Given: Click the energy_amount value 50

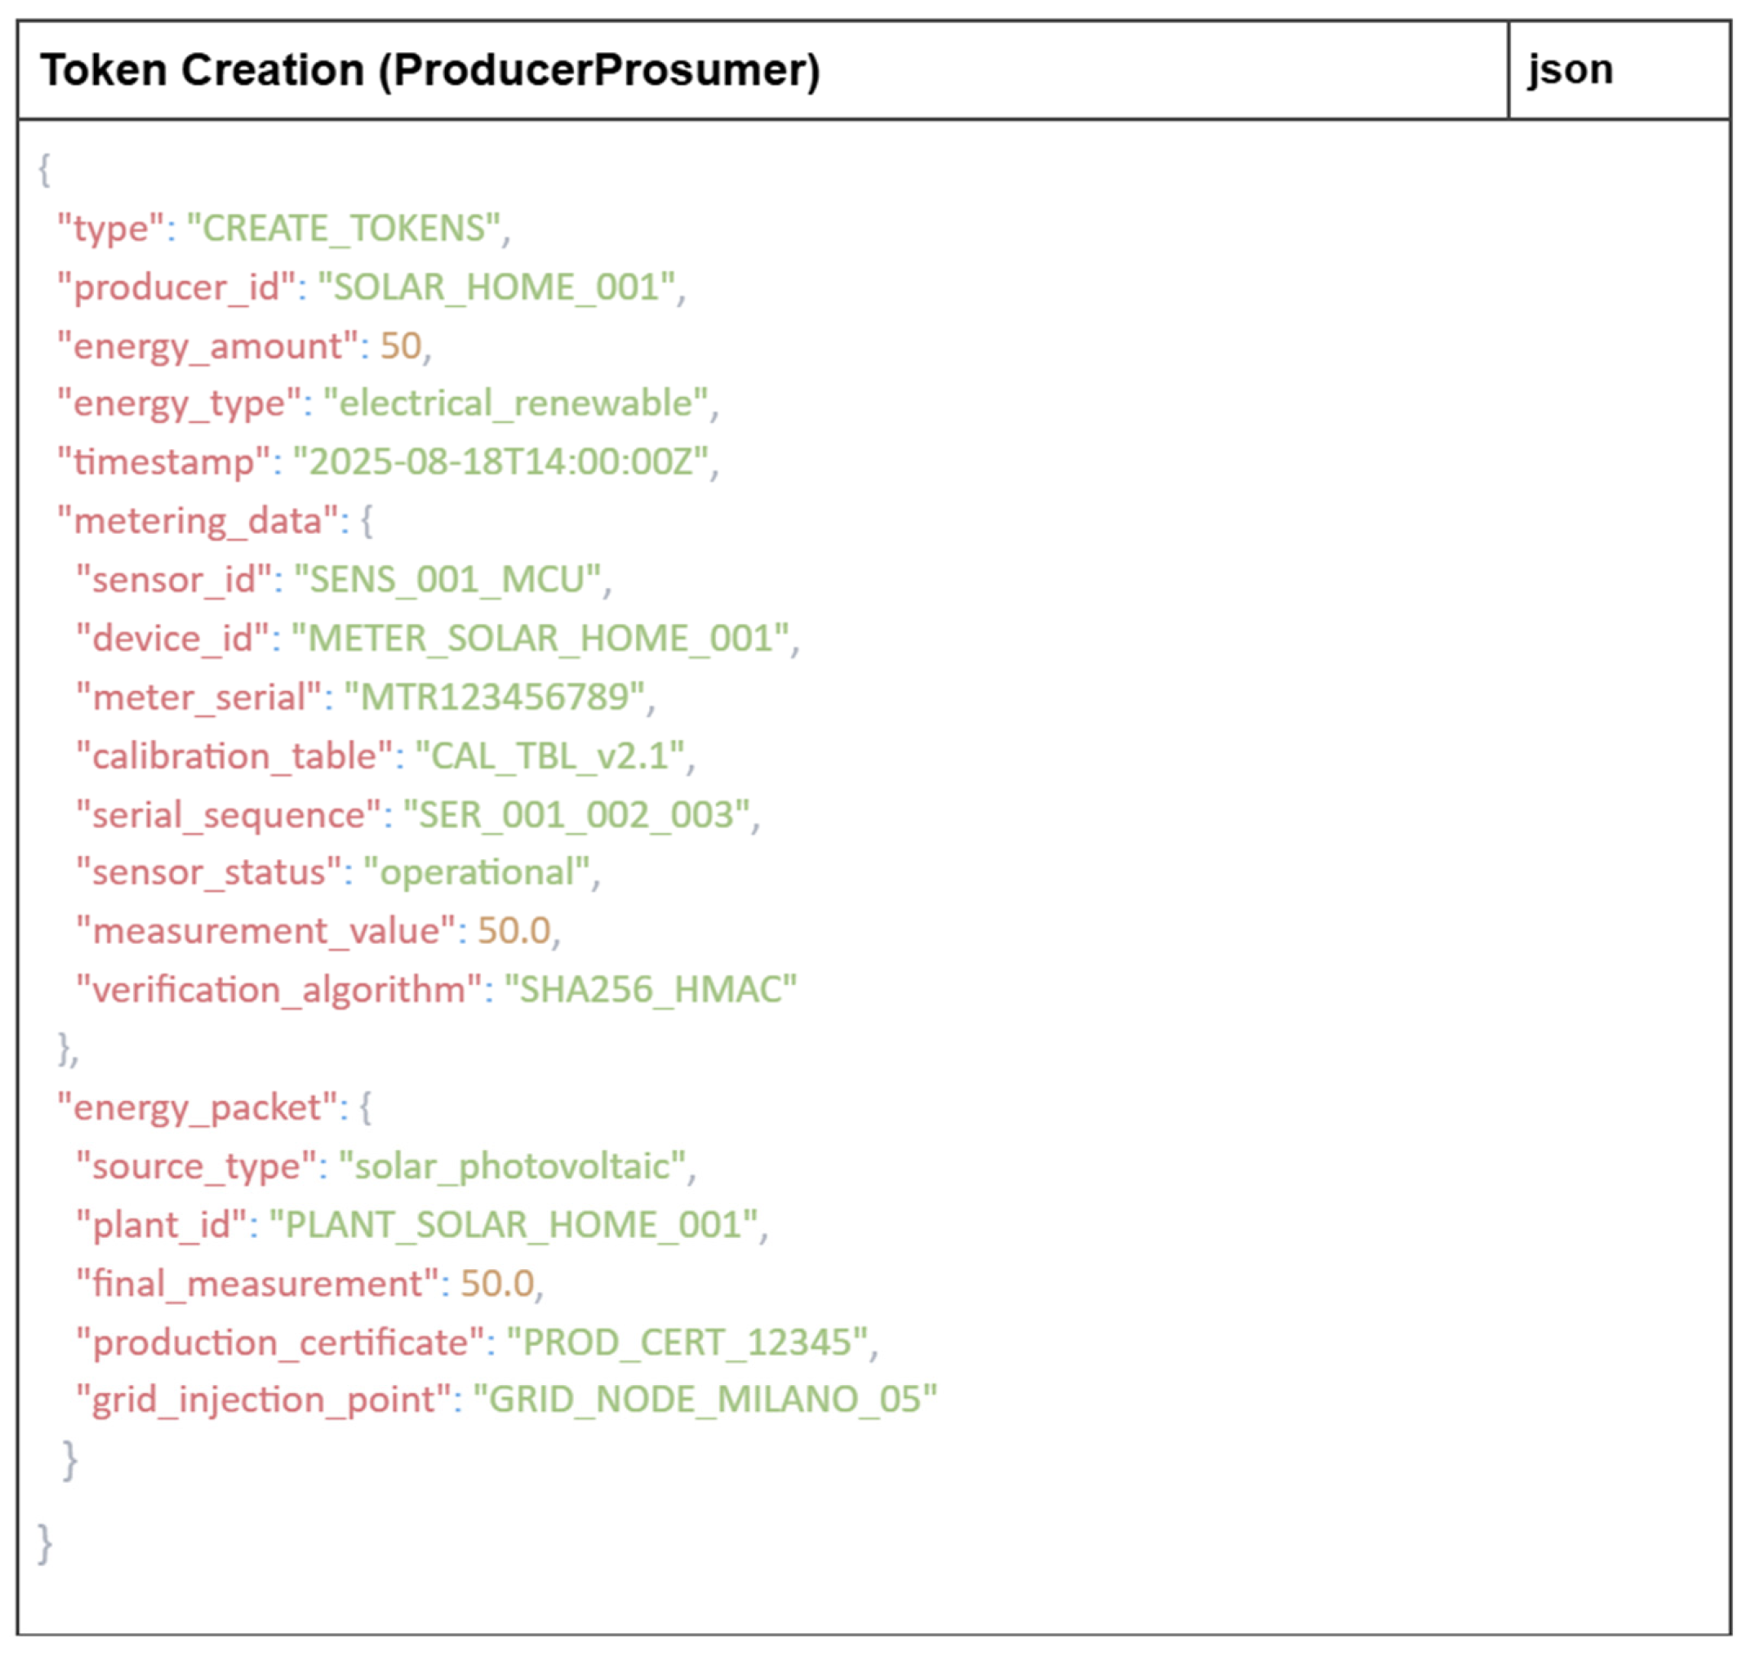Looking at the screenshot, I should [400, 345].
